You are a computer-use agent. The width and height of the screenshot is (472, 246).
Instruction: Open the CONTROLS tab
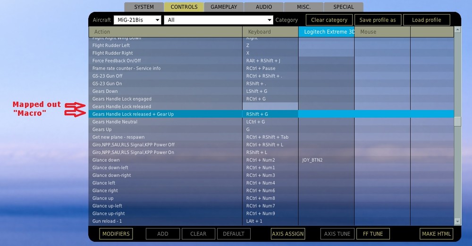[184, 7]
